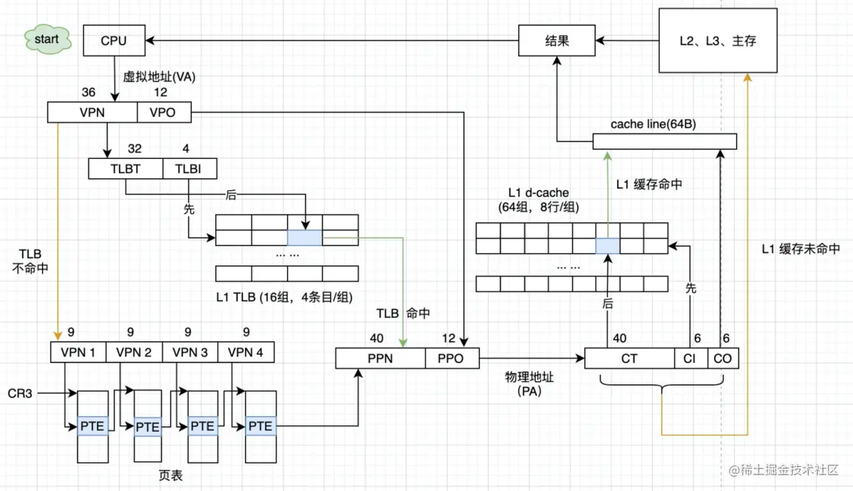Select the VPN 4 box
Viewport: 853px width, 491px height.
click(x=246, y=352)
